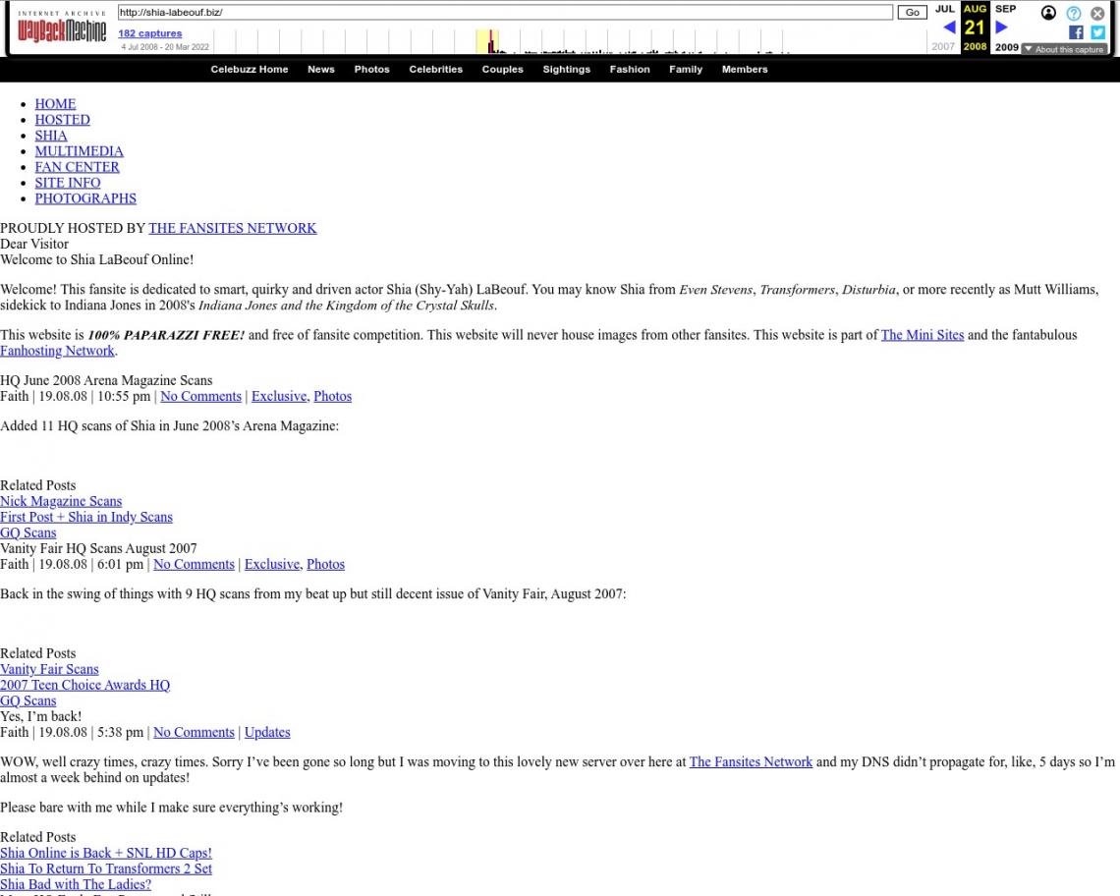
Task: Click Welcome to Shia LaBeouf Online! text
Action: tap(96, 260)
